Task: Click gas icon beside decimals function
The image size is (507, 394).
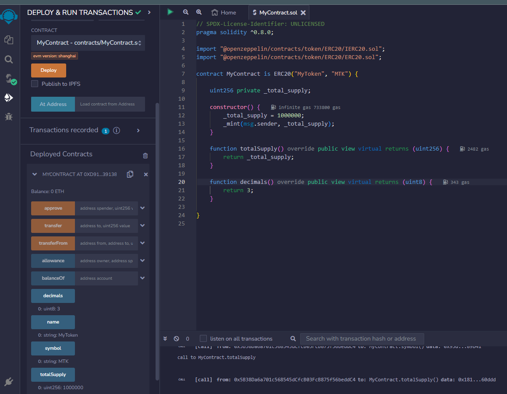Action: coord(445,182)
